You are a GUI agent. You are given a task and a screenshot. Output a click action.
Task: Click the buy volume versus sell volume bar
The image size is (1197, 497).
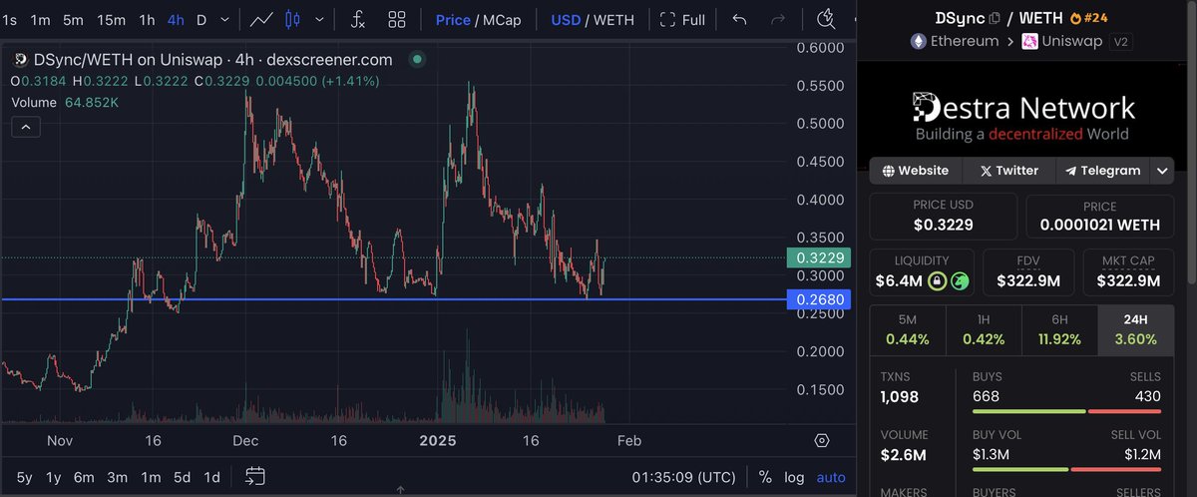[x=1066, y=469]
